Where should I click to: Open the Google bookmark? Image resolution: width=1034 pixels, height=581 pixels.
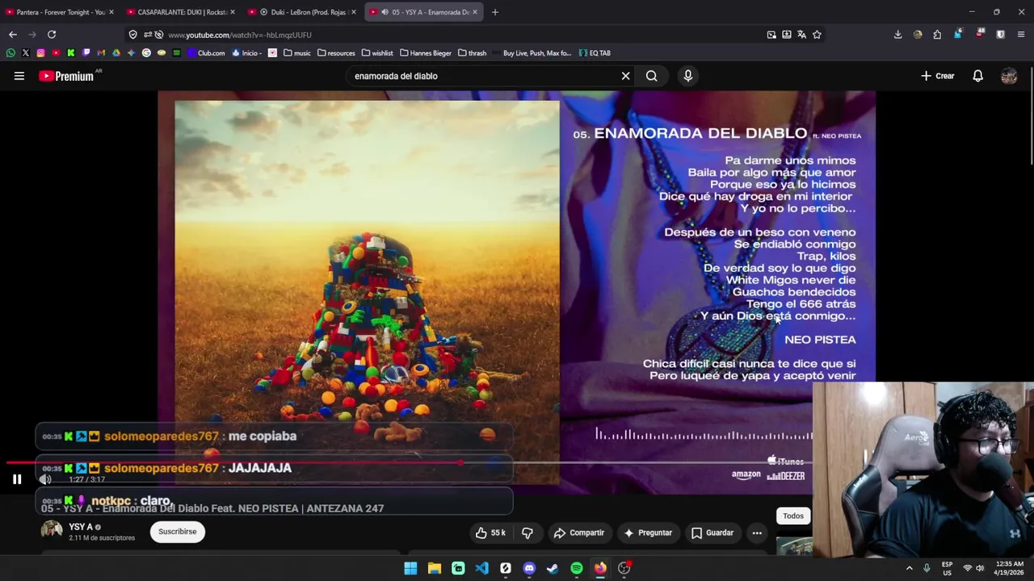coord(146,53)
